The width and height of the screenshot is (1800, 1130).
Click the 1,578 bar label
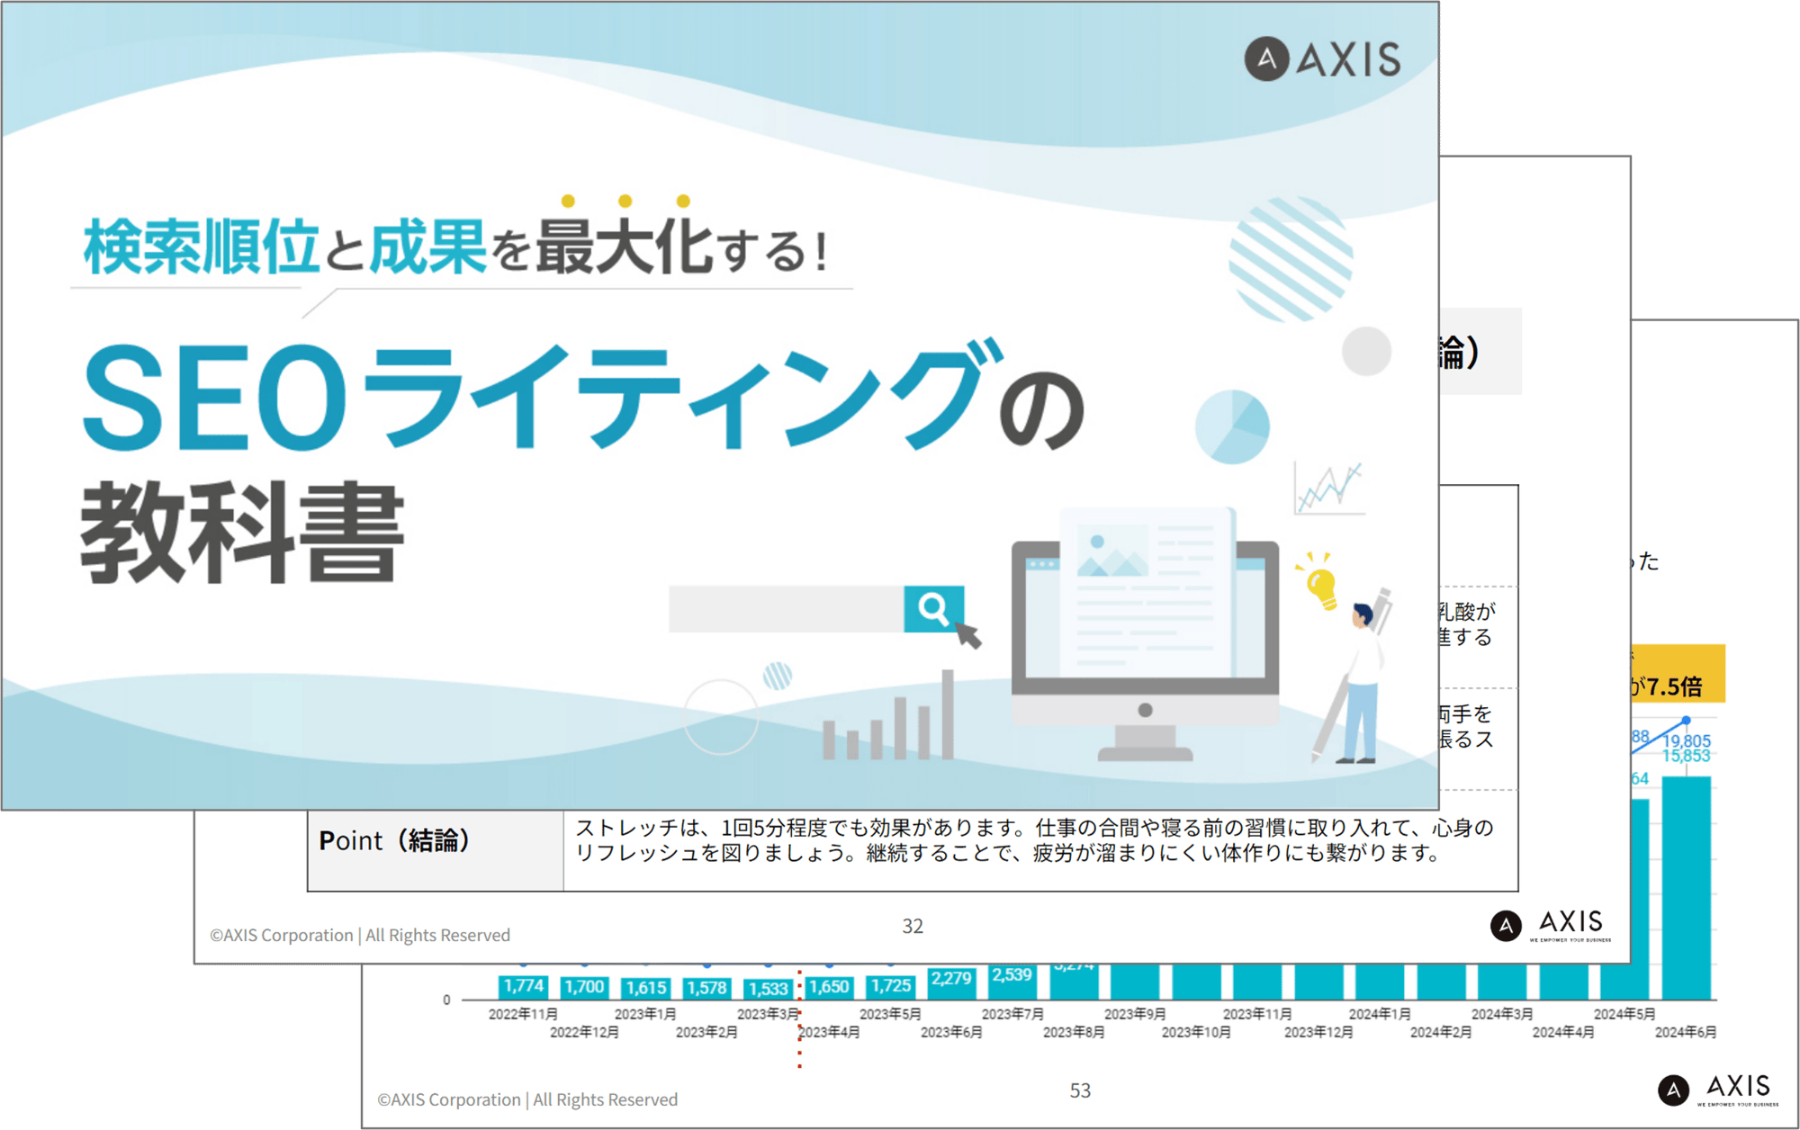706,988
